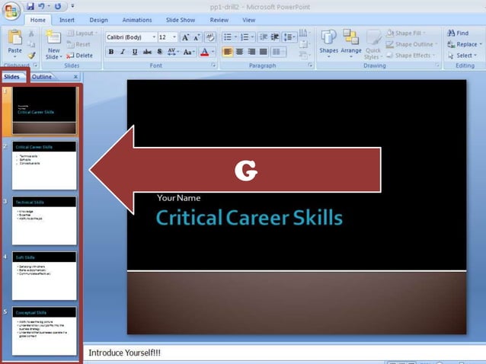486x364 pixels.
Task: Click the Office button logo
Action: point(11,11)
